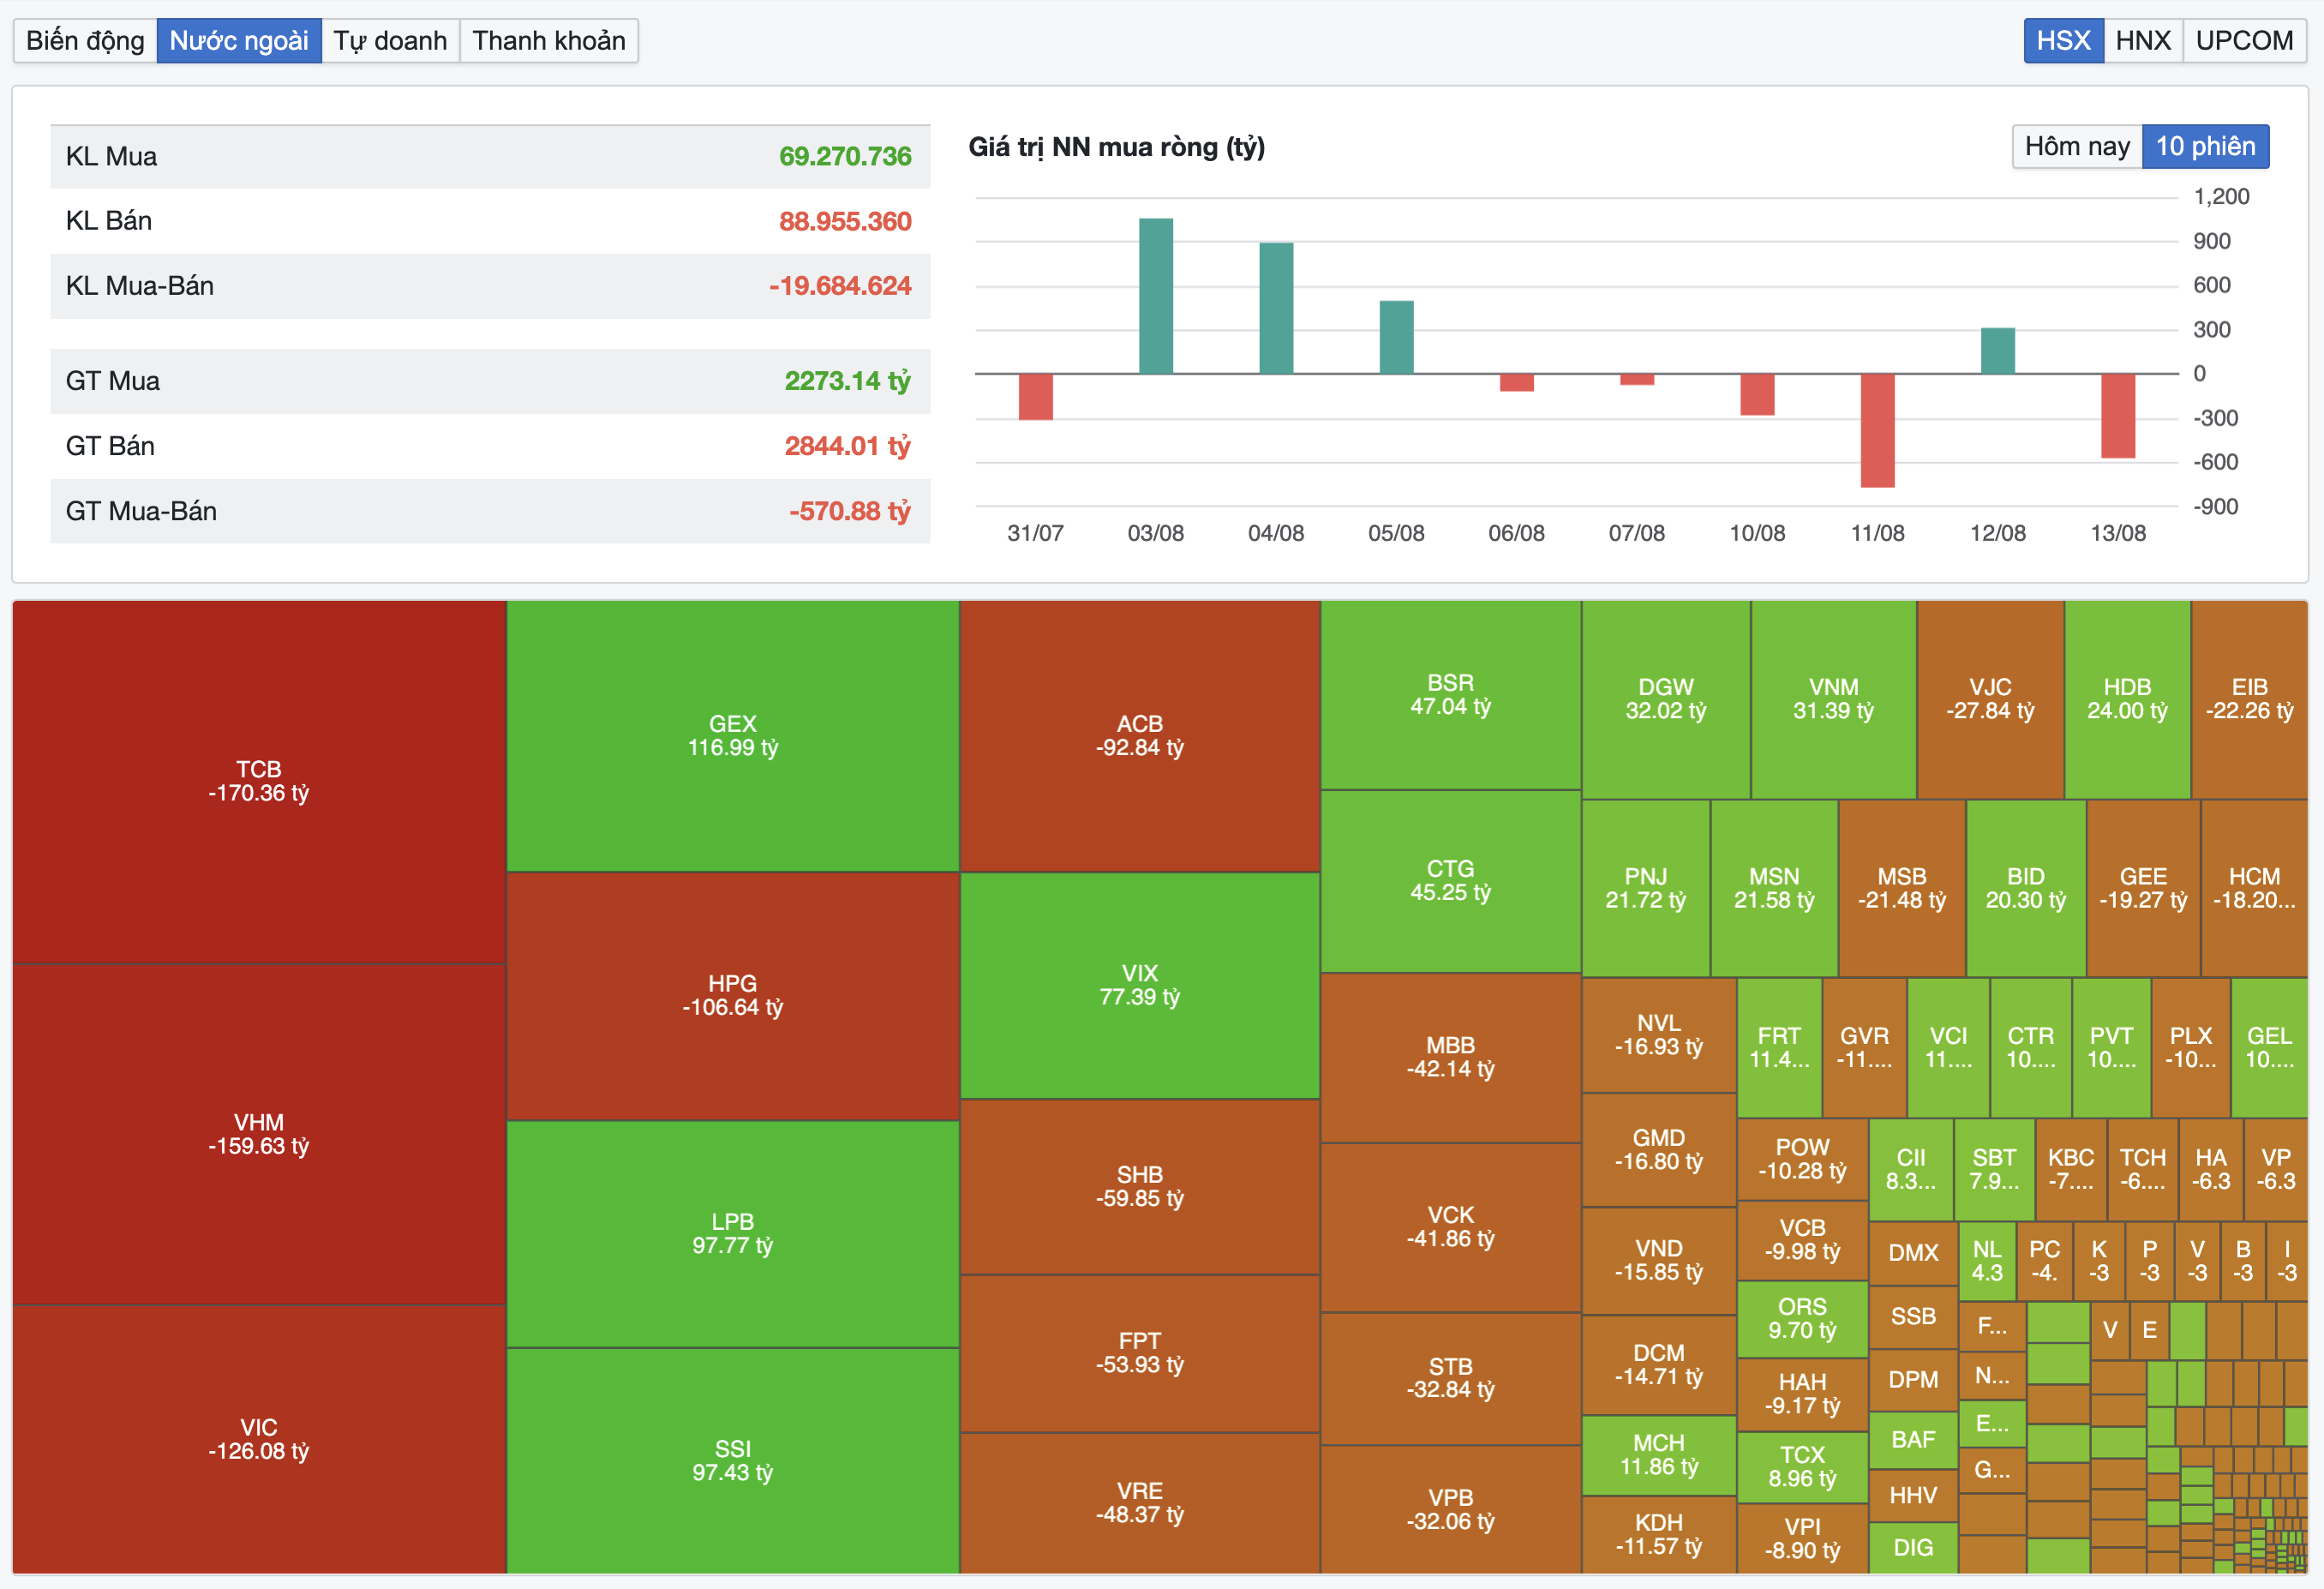The image size is (2324, 1589).
Task: Open the PNJ treemap tile
Action: coord(1646,888)
